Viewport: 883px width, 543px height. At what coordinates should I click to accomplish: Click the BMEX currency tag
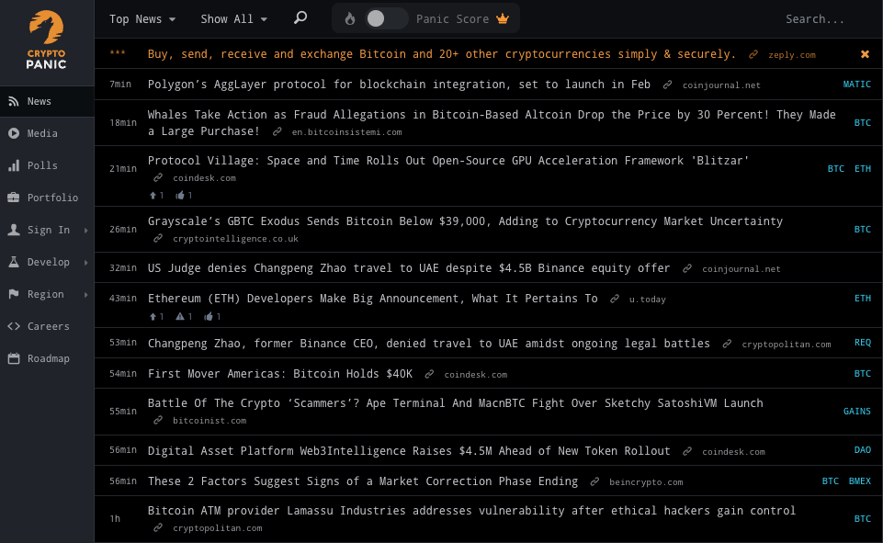coord(859,481)
